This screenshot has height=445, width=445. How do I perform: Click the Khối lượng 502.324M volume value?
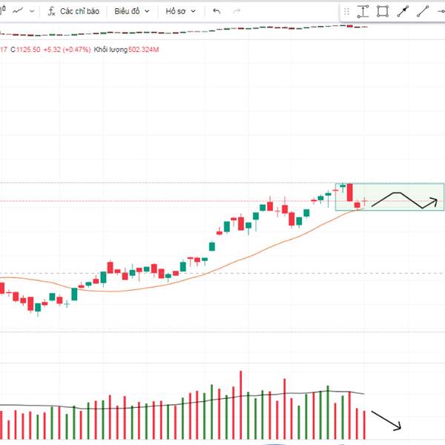(126, 50)
